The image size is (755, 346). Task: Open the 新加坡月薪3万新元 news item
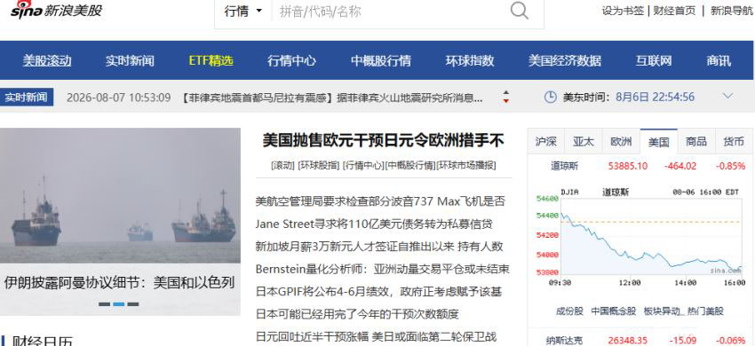tap(379, 247)
